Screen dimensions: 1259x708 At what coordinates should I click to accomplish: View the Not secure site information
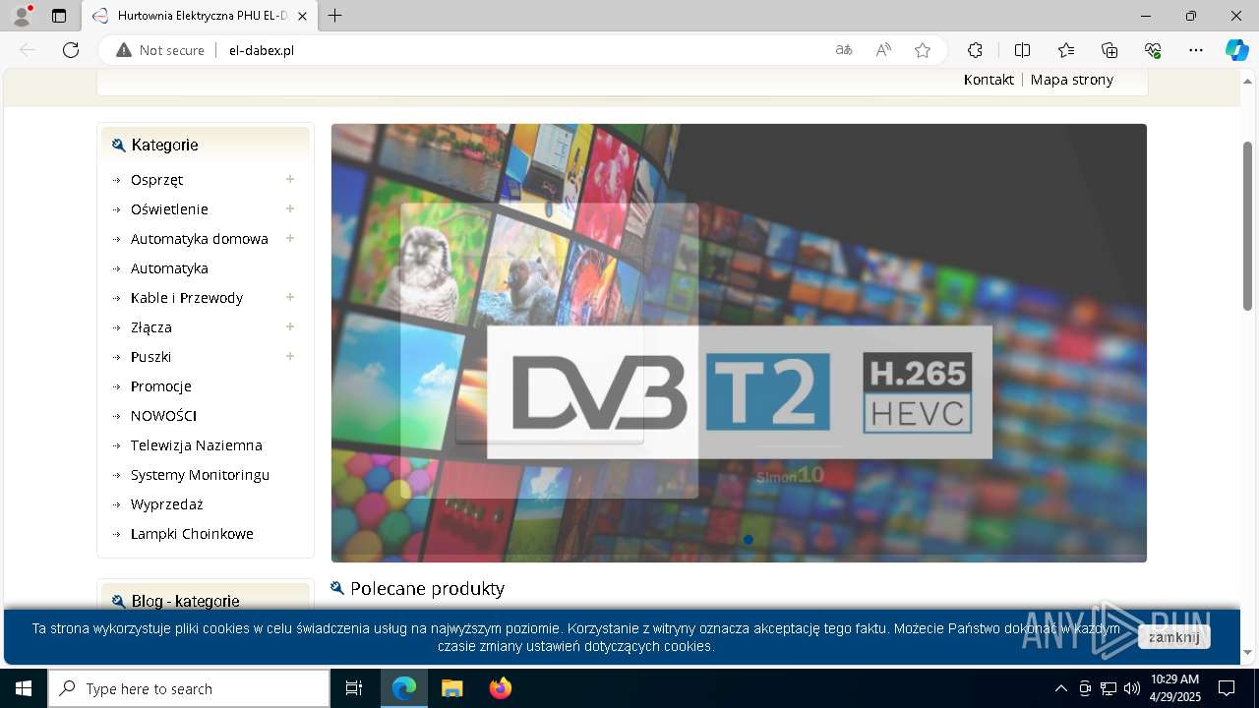pyautogui.click(x=160, y=50)
